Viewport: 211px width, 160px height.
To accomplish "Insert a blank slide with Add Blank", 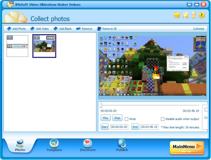I will pos(63,29).
